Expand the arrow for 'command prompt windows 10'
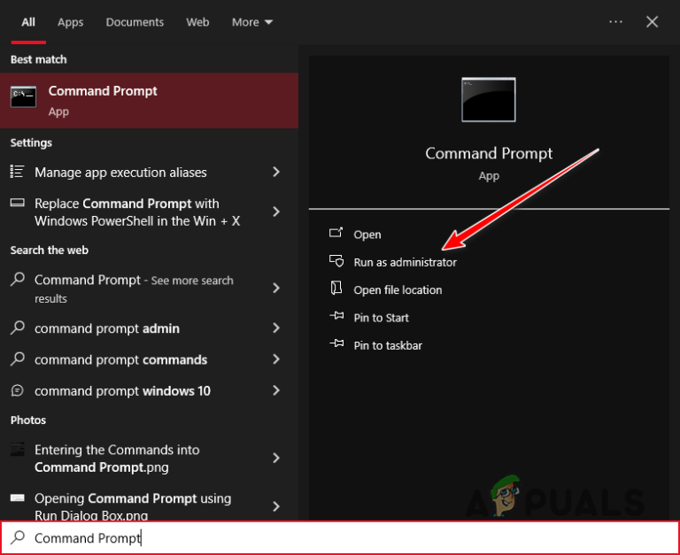The width and height of the screenshot is (680, 555). pos(276,390)
